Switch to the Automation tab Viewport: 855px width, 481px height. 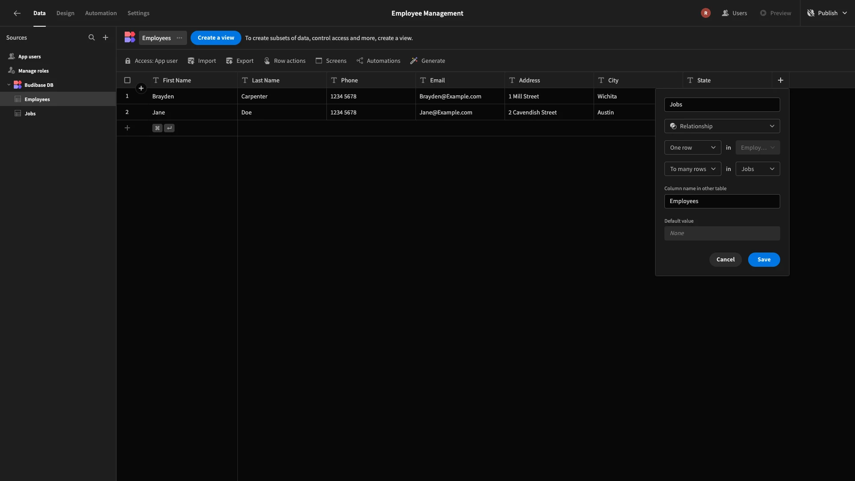click(101, 13)
